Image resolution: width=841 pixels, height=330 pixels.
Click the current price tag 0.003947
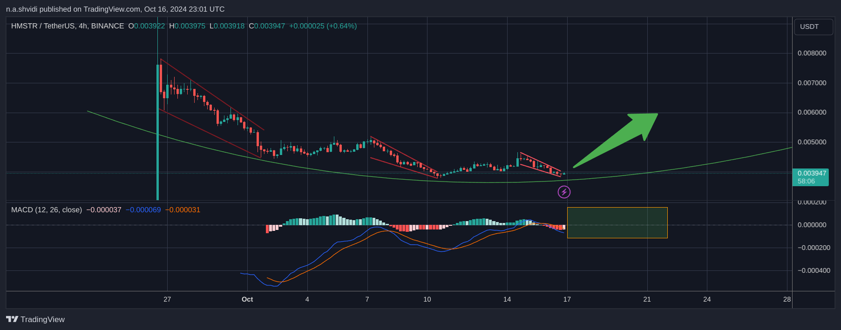pyautogui.click(x=812, y=173)
